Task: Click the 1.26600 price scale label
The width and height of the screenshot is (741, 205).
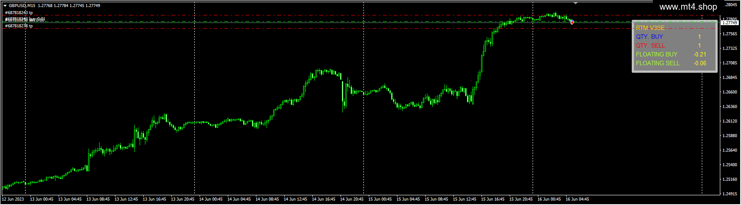Action: point(730,92)
